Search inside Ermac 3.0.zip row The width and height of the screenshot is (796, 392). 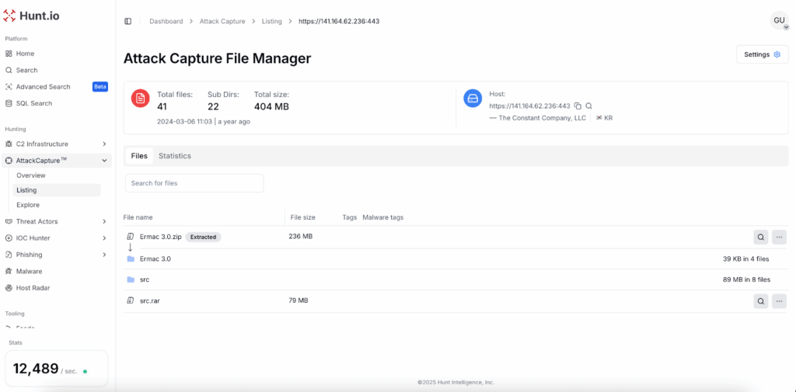(760, 237)
